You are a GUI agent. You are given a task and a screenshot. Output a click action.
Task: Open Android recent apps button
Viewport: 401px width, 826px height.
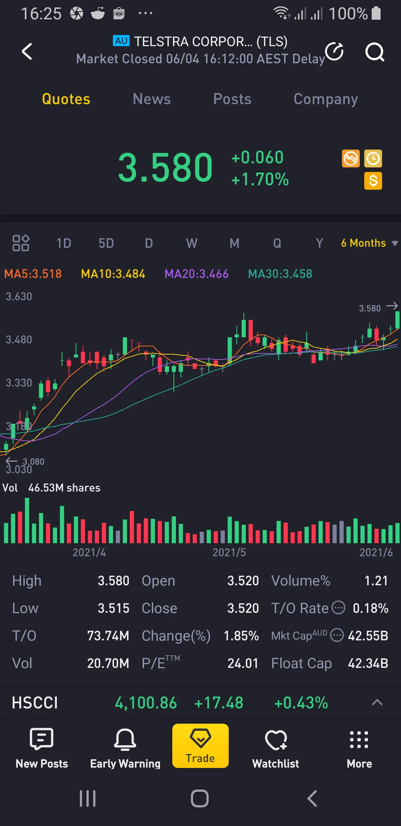[x=88, y=798]
